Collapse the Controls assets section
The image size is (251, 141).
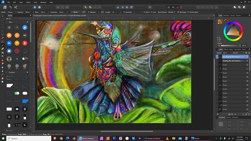(x=6, y=72)
